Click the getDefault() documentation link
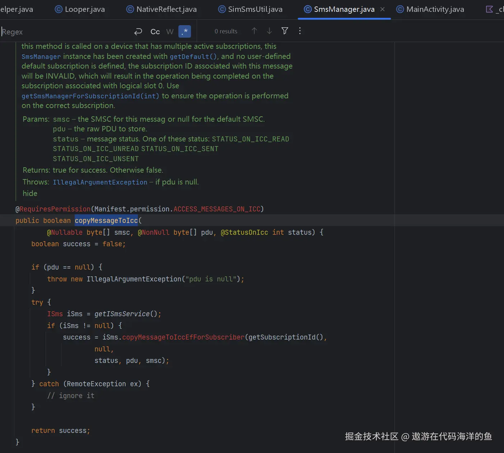The height and width of the screenshot is (453, 504). coord(193,57)
